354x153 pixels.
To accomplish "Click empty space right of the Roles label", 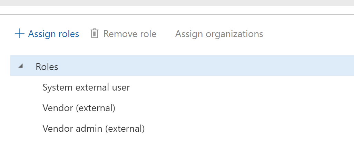I will [x=207, y=66].
